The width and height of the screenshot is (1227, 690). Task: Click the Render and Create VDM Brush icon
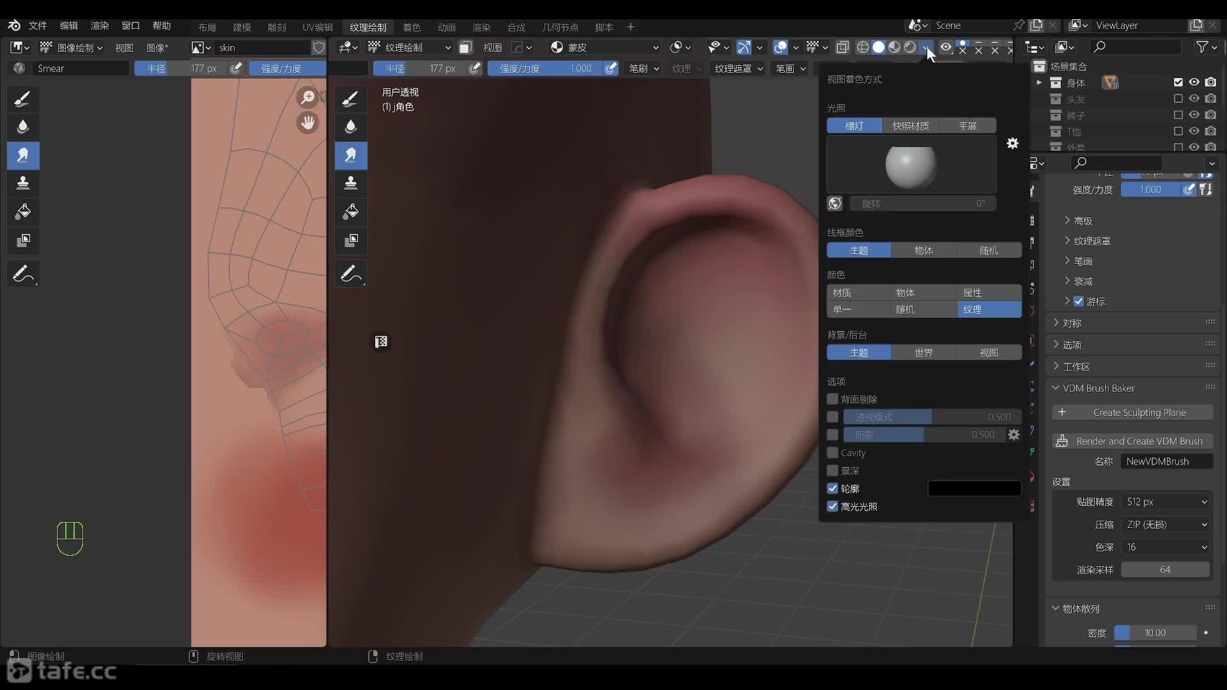[1062, 441]
